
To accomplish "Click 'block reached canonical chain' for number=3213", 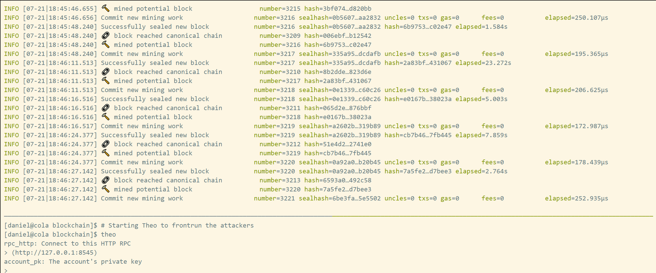I will click(168, 180).
